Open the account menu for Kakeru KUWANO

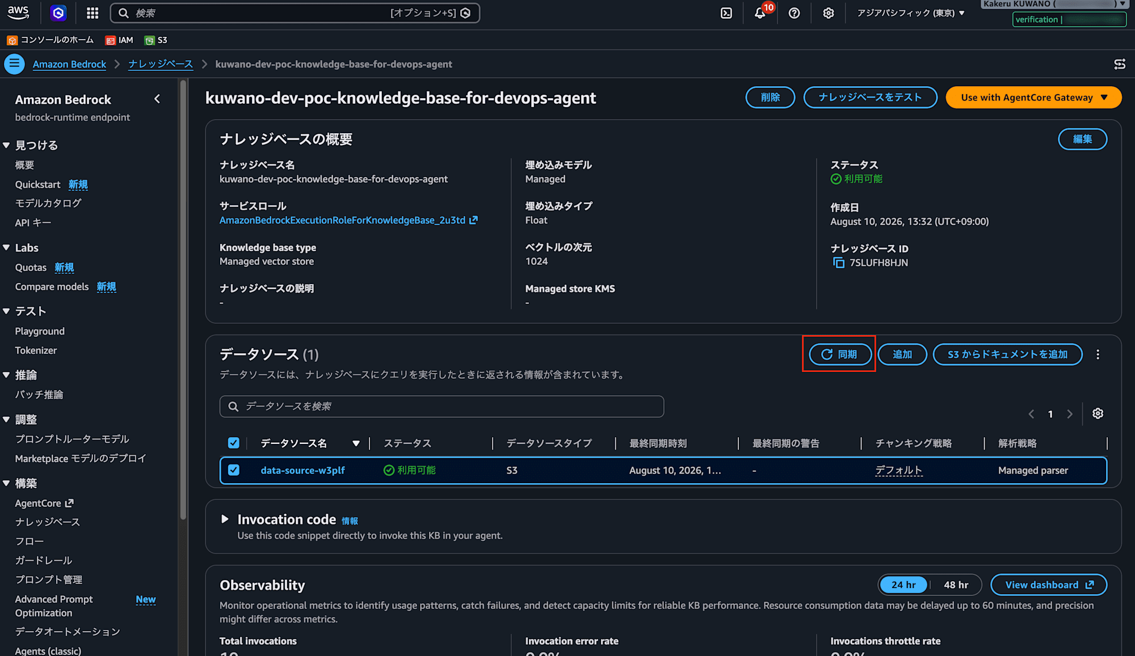[1054, 4]
